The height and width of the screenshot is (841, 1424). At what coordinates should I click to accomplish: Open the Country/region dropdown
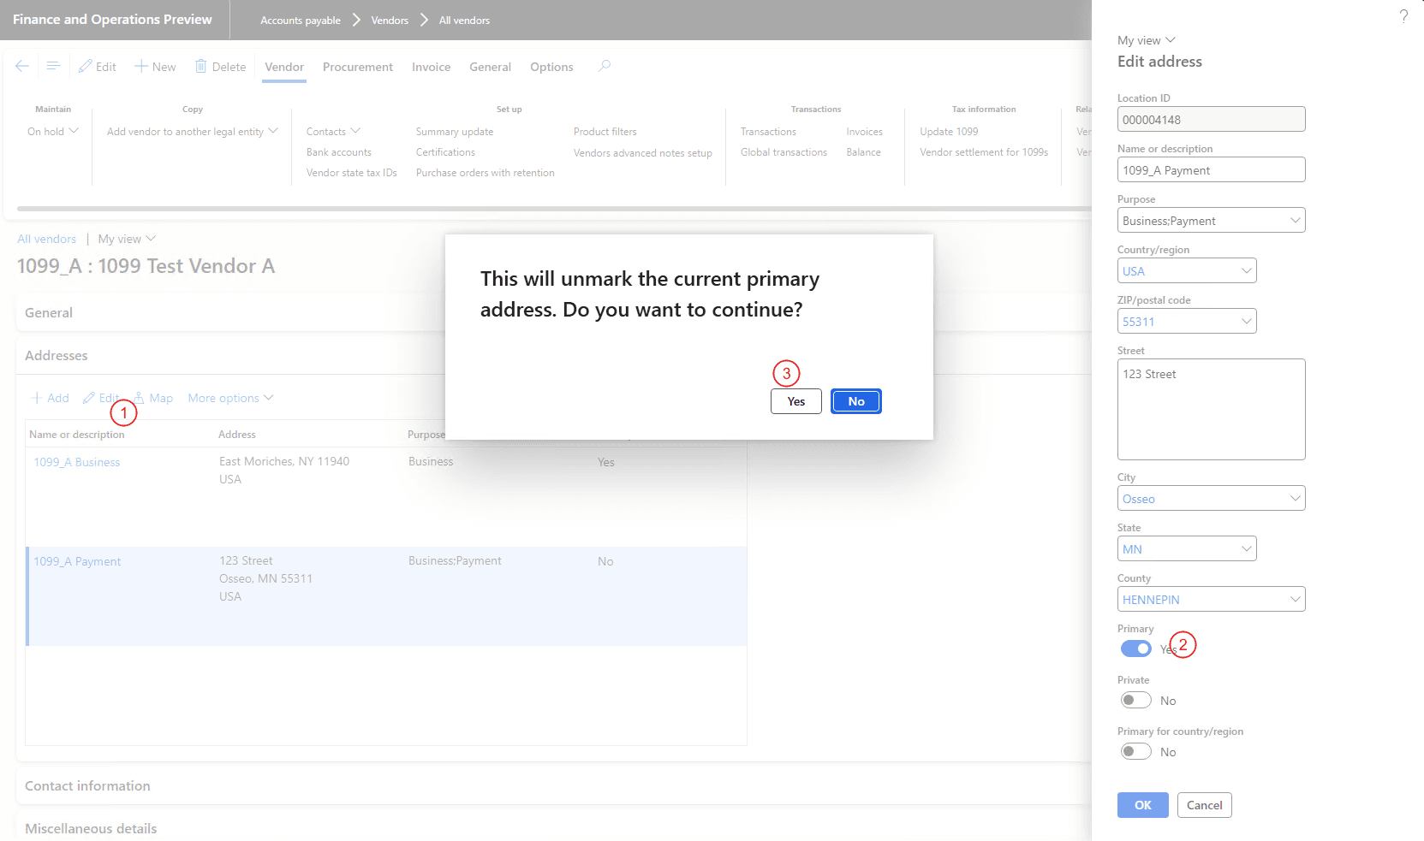[x=1247, y=271]
